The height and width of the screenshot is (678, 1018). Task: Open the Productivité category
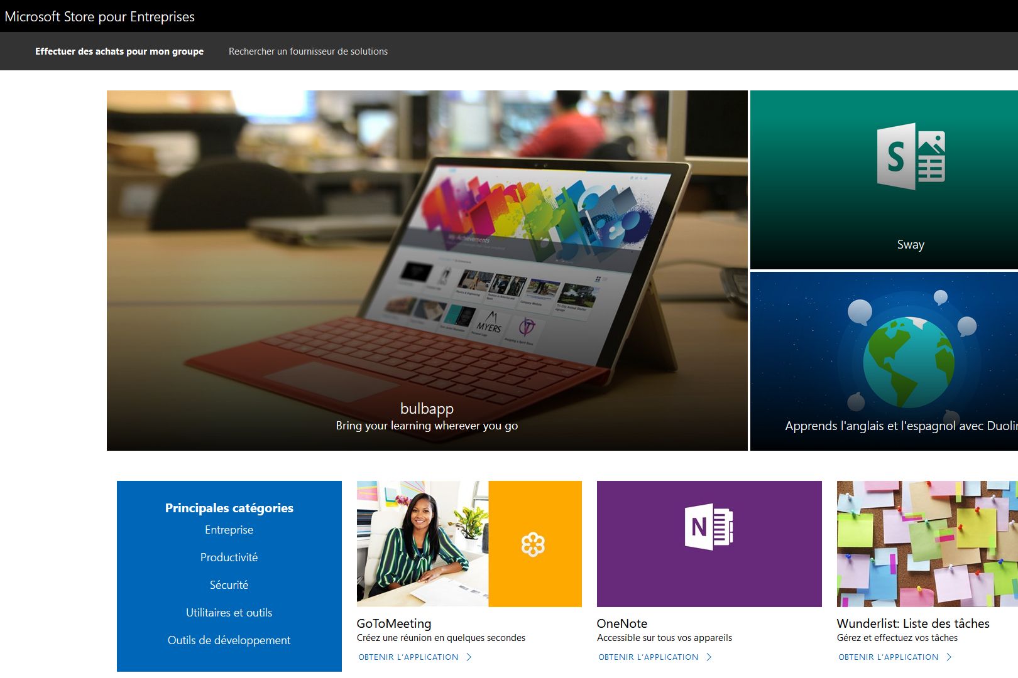[x=229, y=557]
